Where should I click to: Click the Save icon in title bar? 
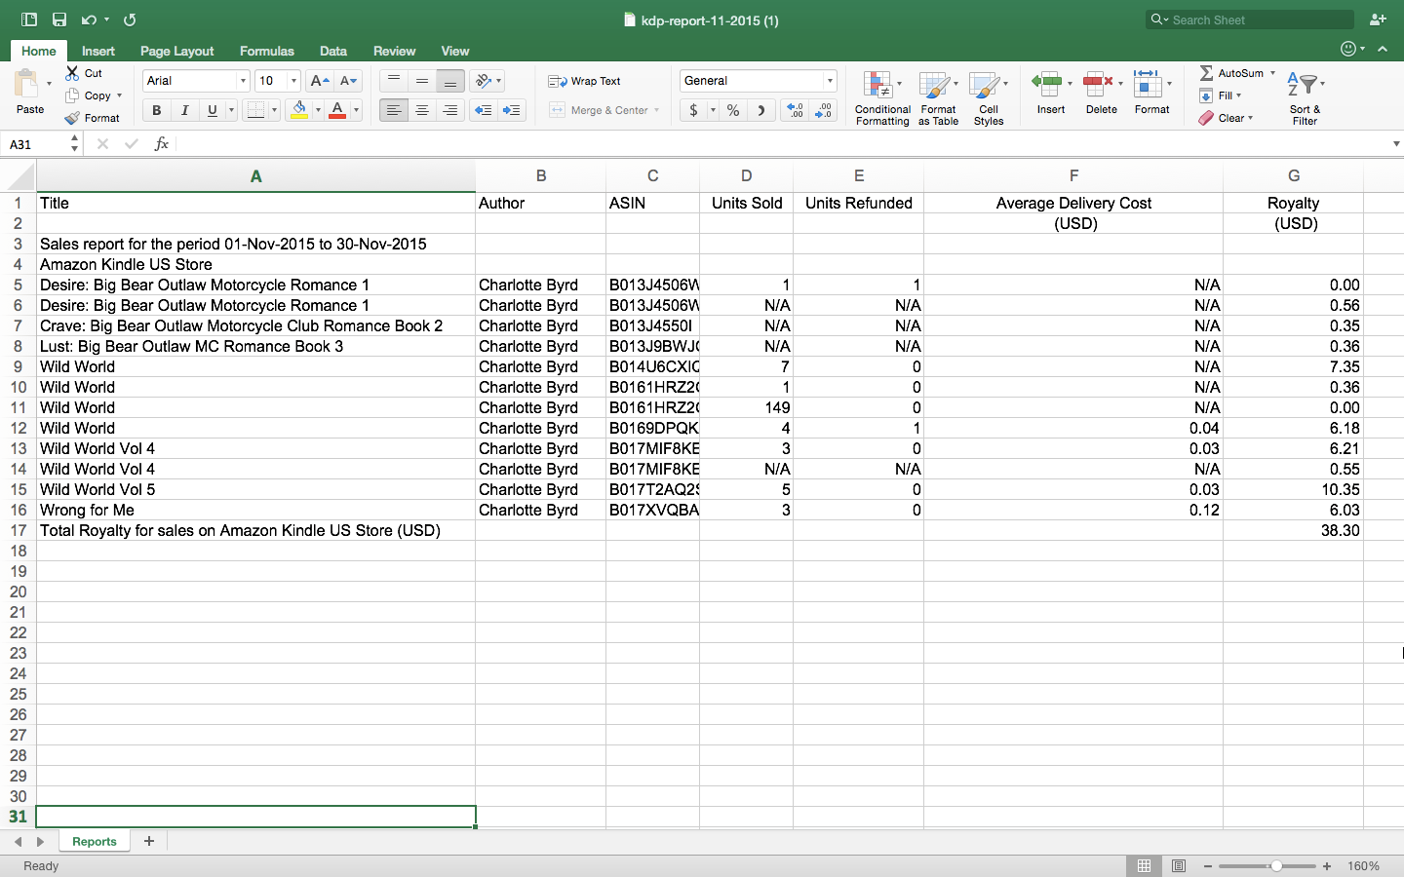pyautogui.click(x=59, y=19)
